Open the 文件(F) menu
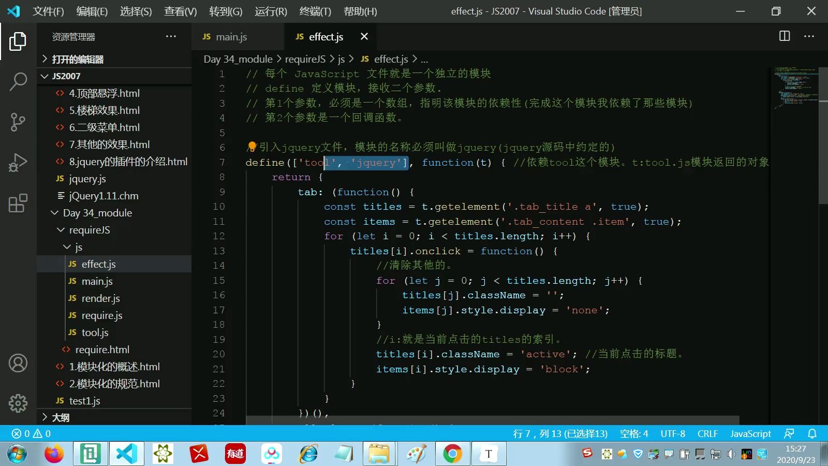 coord(49,11)
